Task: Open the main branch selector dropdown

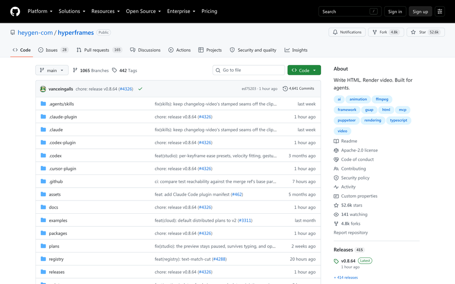Action: pyautogui.click(x=52, y=70)
